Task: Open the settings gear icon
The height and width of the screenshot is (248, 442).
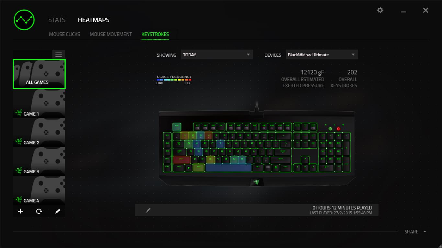Action: point(380,10)
